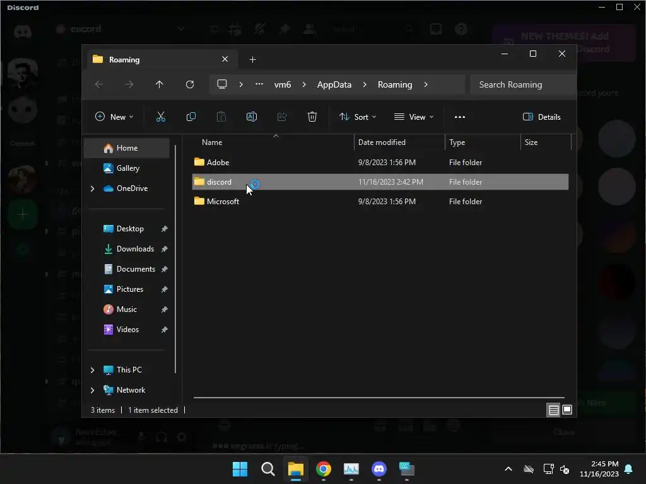This screenshot has height=484, width=646.
Task: Select the discord folder
Action: 380,182
